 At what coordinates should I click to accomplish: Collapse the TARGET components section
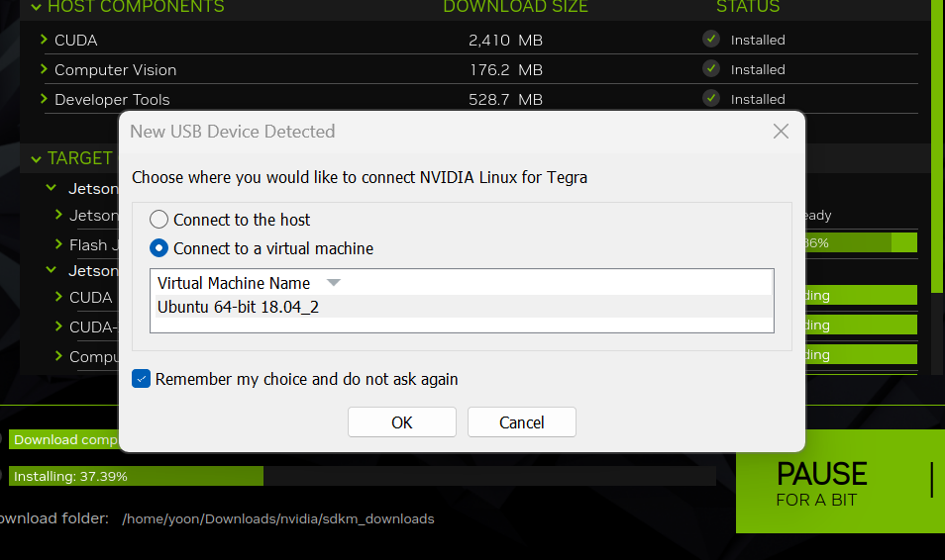pyautogui.click(x=37, y=159)
